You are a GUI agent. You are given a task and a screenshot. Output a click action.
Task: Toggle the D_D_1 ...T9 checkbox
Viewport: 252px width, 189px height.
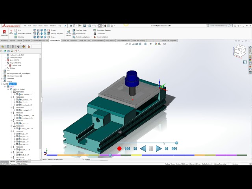[x=17, y=155]
